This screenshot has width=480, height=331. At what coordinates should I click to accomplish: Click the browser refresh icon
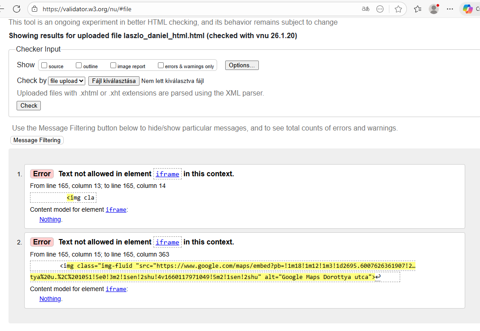[17, 9]
